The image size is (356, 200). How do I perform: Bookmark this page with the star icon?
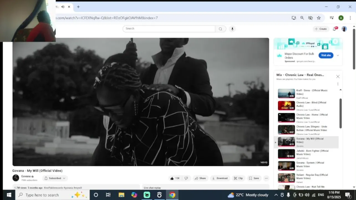[x=319, y=18]
